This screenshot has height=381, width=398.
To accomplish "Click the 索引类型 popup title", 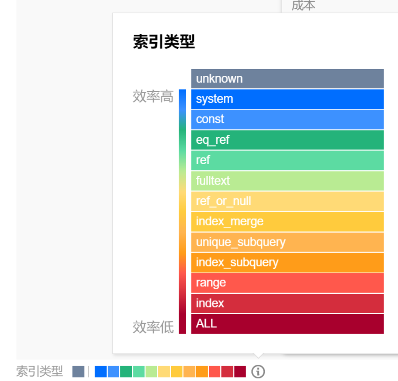I will (x=164, y=42).
